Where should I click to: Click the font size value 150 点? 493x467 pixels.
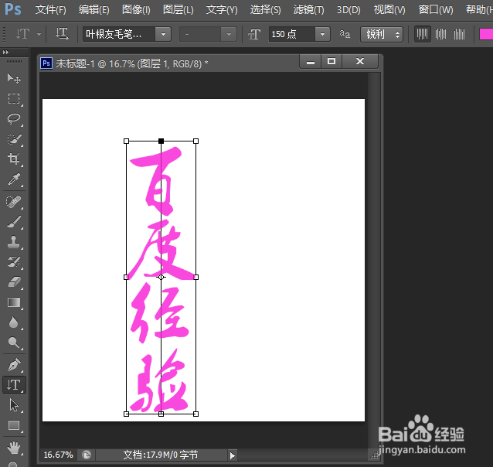[x=292, y=34]
